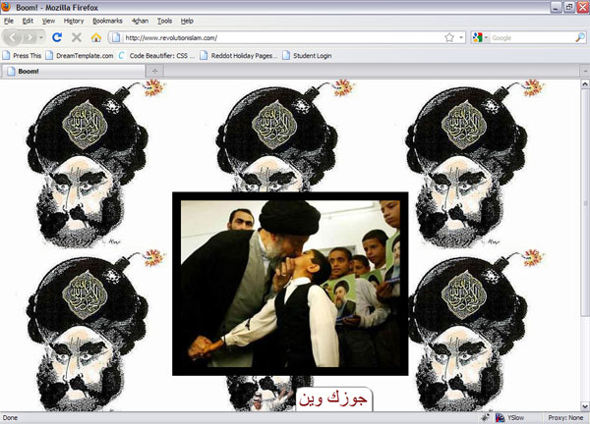The image size is (590, 424).
Task: Open the DreamTemplate.com bookmark
Action: 81,55
